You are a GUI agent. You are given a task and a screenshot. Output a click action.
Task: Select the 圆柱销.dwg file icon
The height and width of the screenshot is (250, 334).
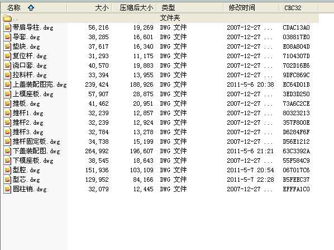coord(7,189)
